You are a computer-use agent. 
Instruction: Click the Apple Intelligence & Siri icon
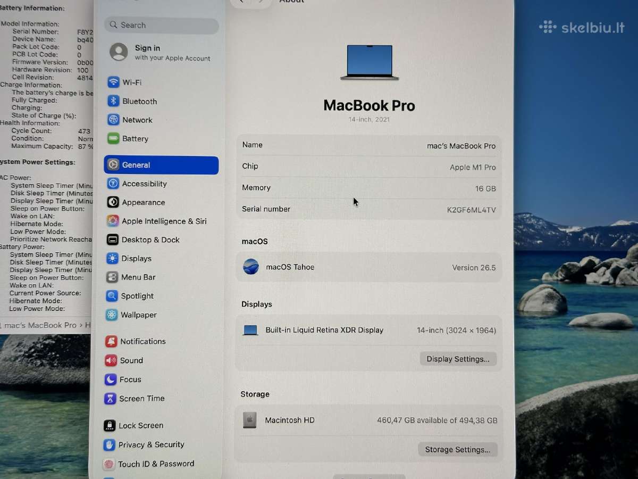pos(113,221)
